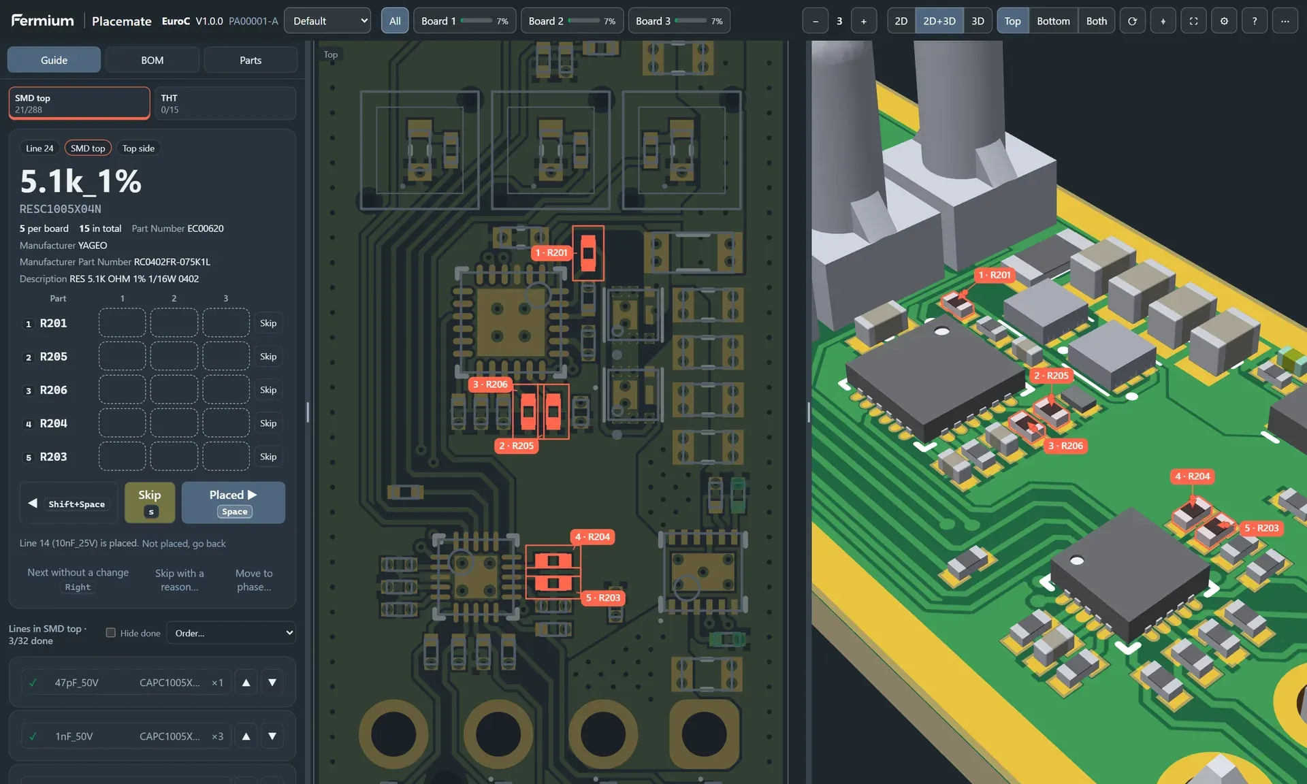1307x784 pixels.
Task: Open the more options ellipsis menu
Action: click(1285, 21)
